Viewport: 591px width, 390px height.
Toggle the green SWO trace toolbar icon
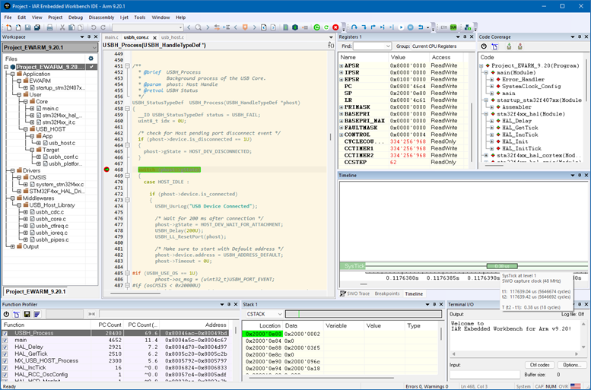[x=453, y=27]
